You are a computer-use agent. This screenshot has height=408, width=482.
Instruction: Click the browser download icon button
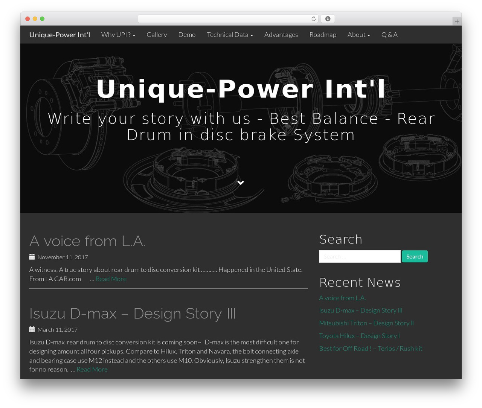pyautogui.click(x=328, y=19)
